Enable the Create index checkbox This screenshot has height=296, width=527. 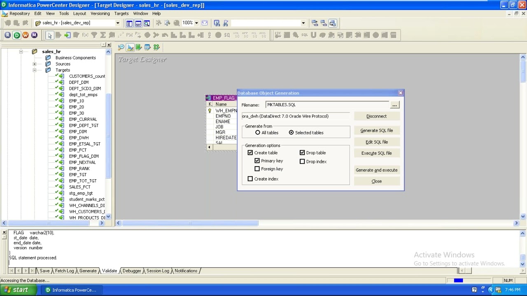[250, 179]
